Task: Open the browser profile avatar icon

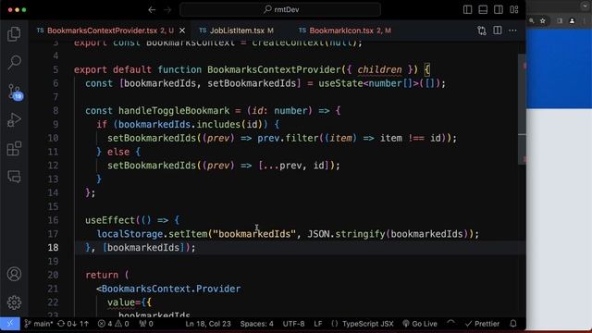Action: pyautogui.click(x=572, y=20)
